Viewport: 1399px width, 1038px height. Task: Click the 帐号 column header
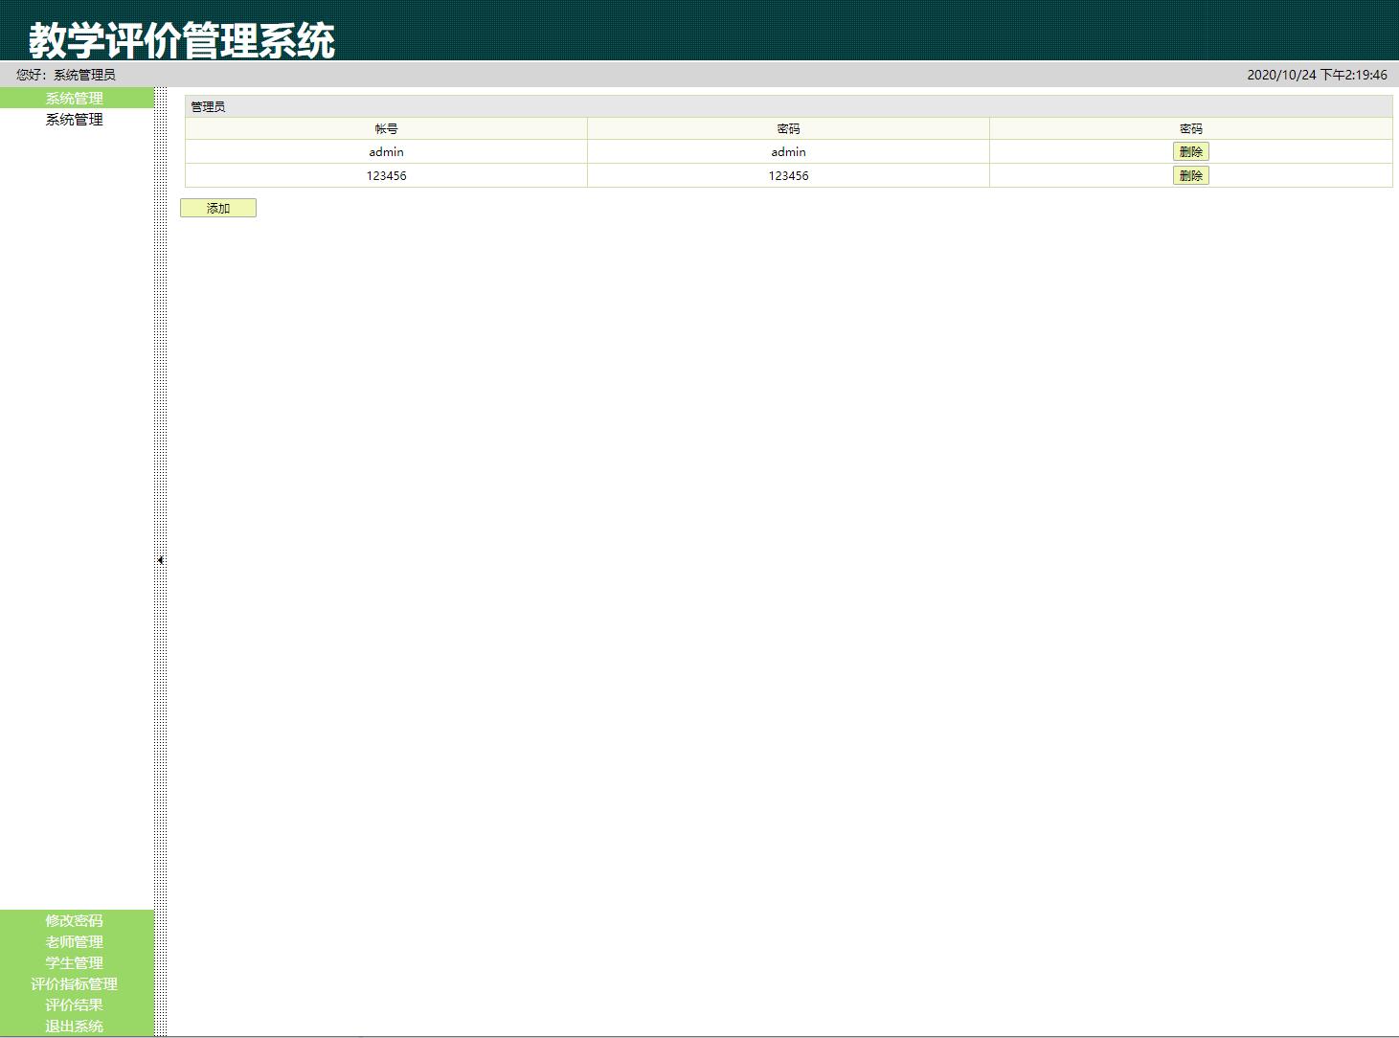(386, 127)
